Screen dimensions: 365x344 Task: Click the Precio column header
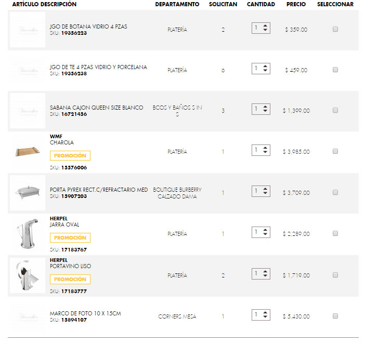(x=296, y=4)
